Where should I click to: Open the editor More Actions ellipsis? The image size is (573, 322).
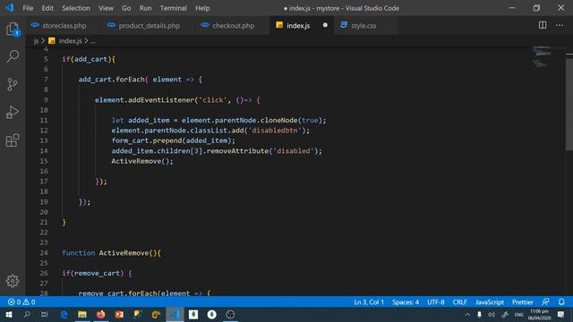click(x=560, y=25)
